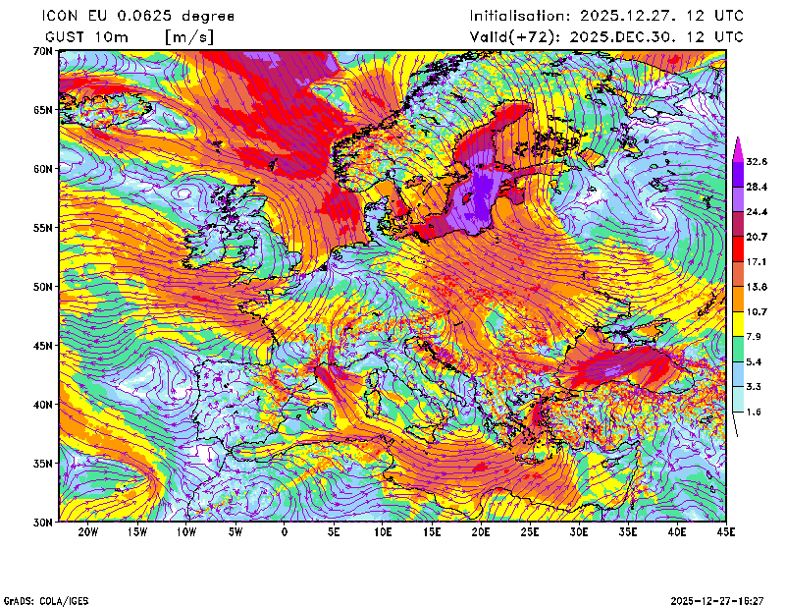Image resolution: width=785 pixels, height=607 pixels.
Task: Pick the magenta arrow tip atop the color legend
Action: (x=737, y=144)
